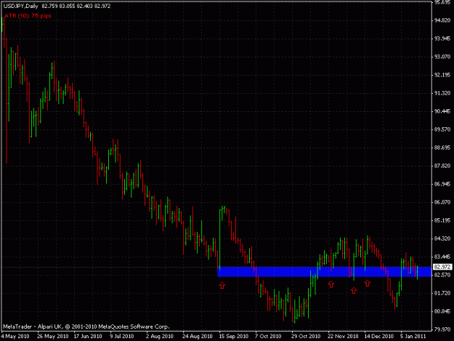Click the 83.445 price axis label
Screen dimensions: 454x341
[x=442, y=257]
